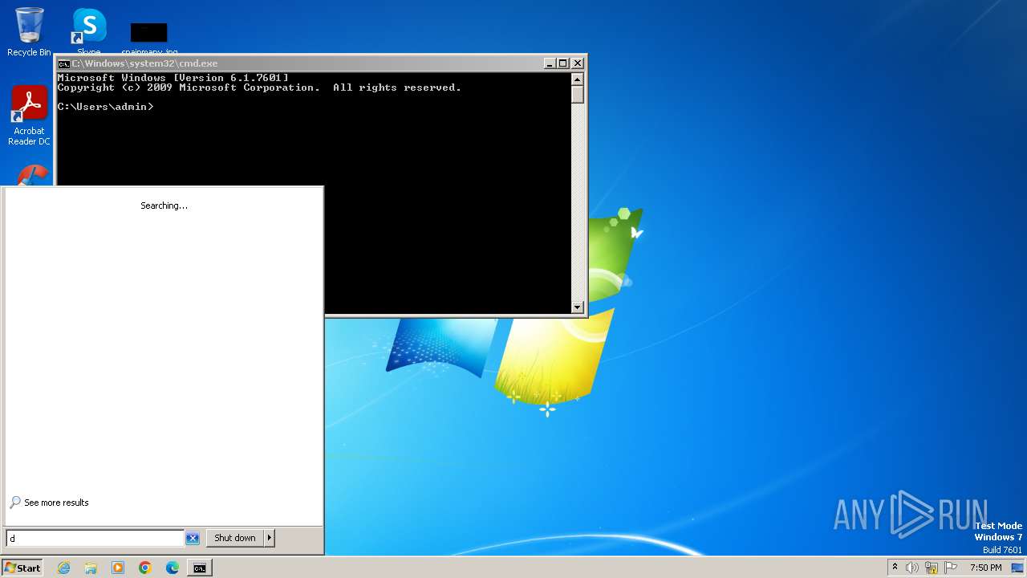
Task: Open Microsoft Edge from taskbar
Action: [173, 568]
